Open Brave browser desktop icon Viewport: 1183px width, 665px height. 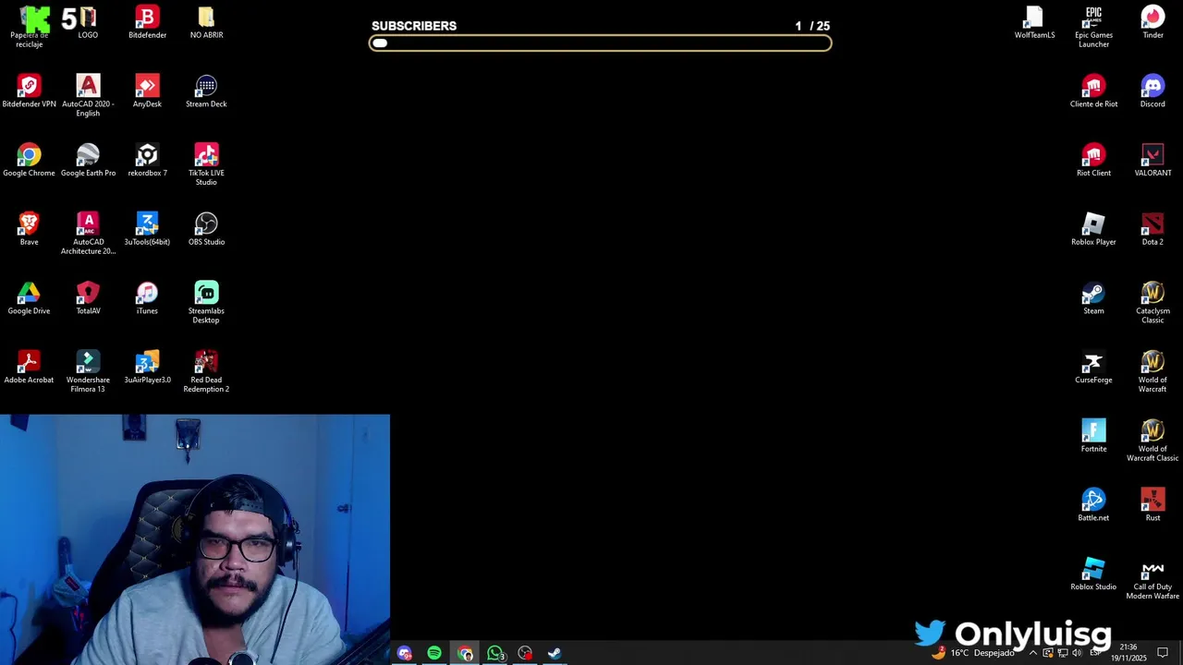pos(29,229)
